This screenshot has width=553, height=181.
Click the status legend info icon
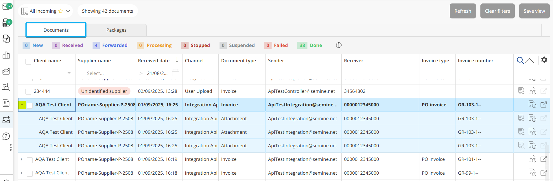(x=339, y=45)
